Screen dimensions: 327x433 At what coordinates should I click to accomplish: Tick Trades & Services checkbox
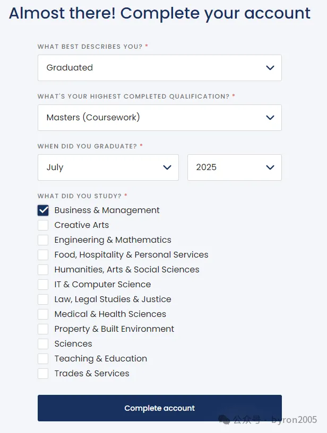coord(43,374)
